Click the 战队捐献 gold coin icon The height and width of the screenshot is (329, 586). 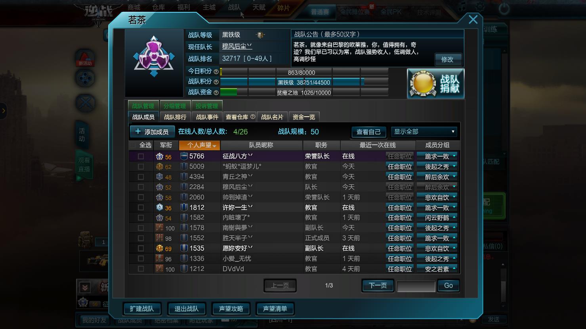pos(423,84)
